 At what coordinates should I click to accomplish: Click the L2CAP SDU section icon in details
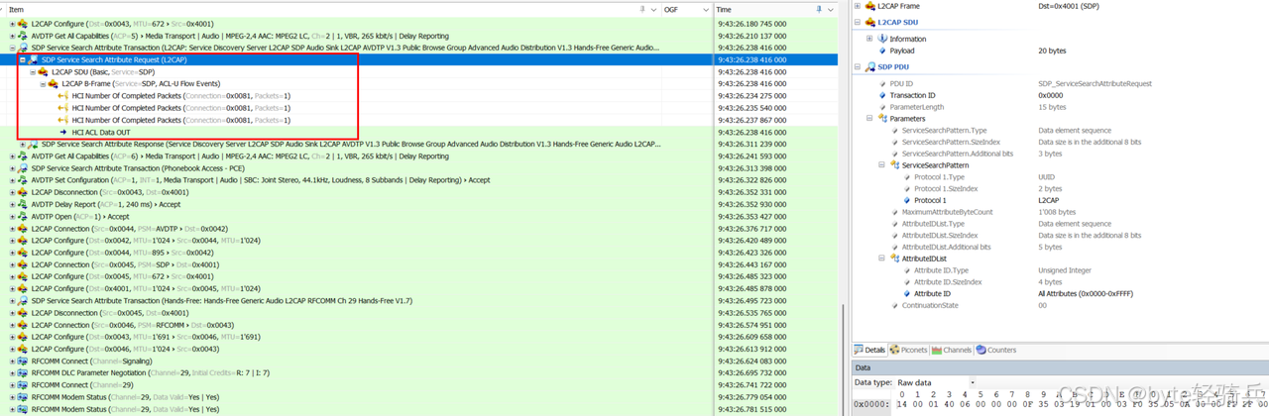point(870,22)
